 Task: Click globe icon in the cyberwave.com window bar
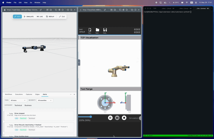[59, 10]
